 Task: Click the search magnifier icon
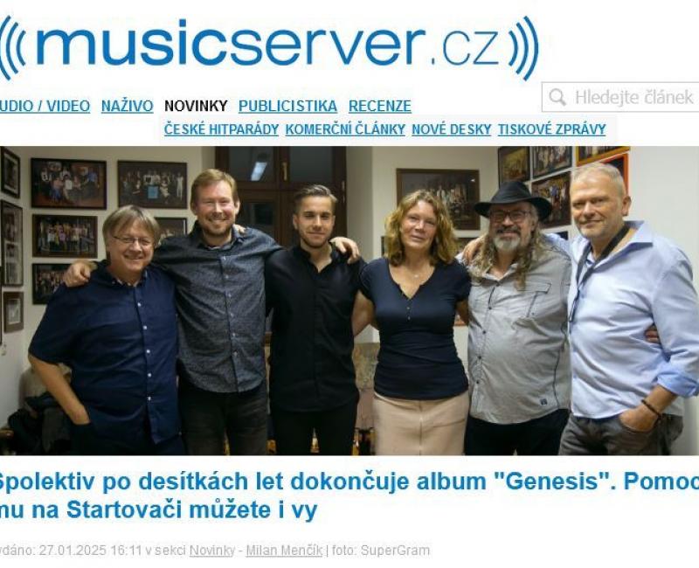click(x=557, y=97)
